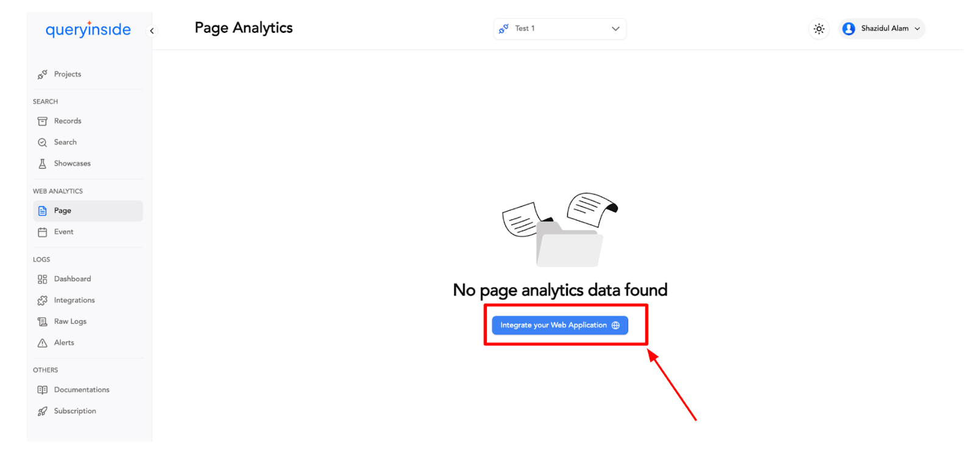Click the Integrations puzzle icon
The image size is (974, 455).
pyautogui.click(x=42, y=300)
